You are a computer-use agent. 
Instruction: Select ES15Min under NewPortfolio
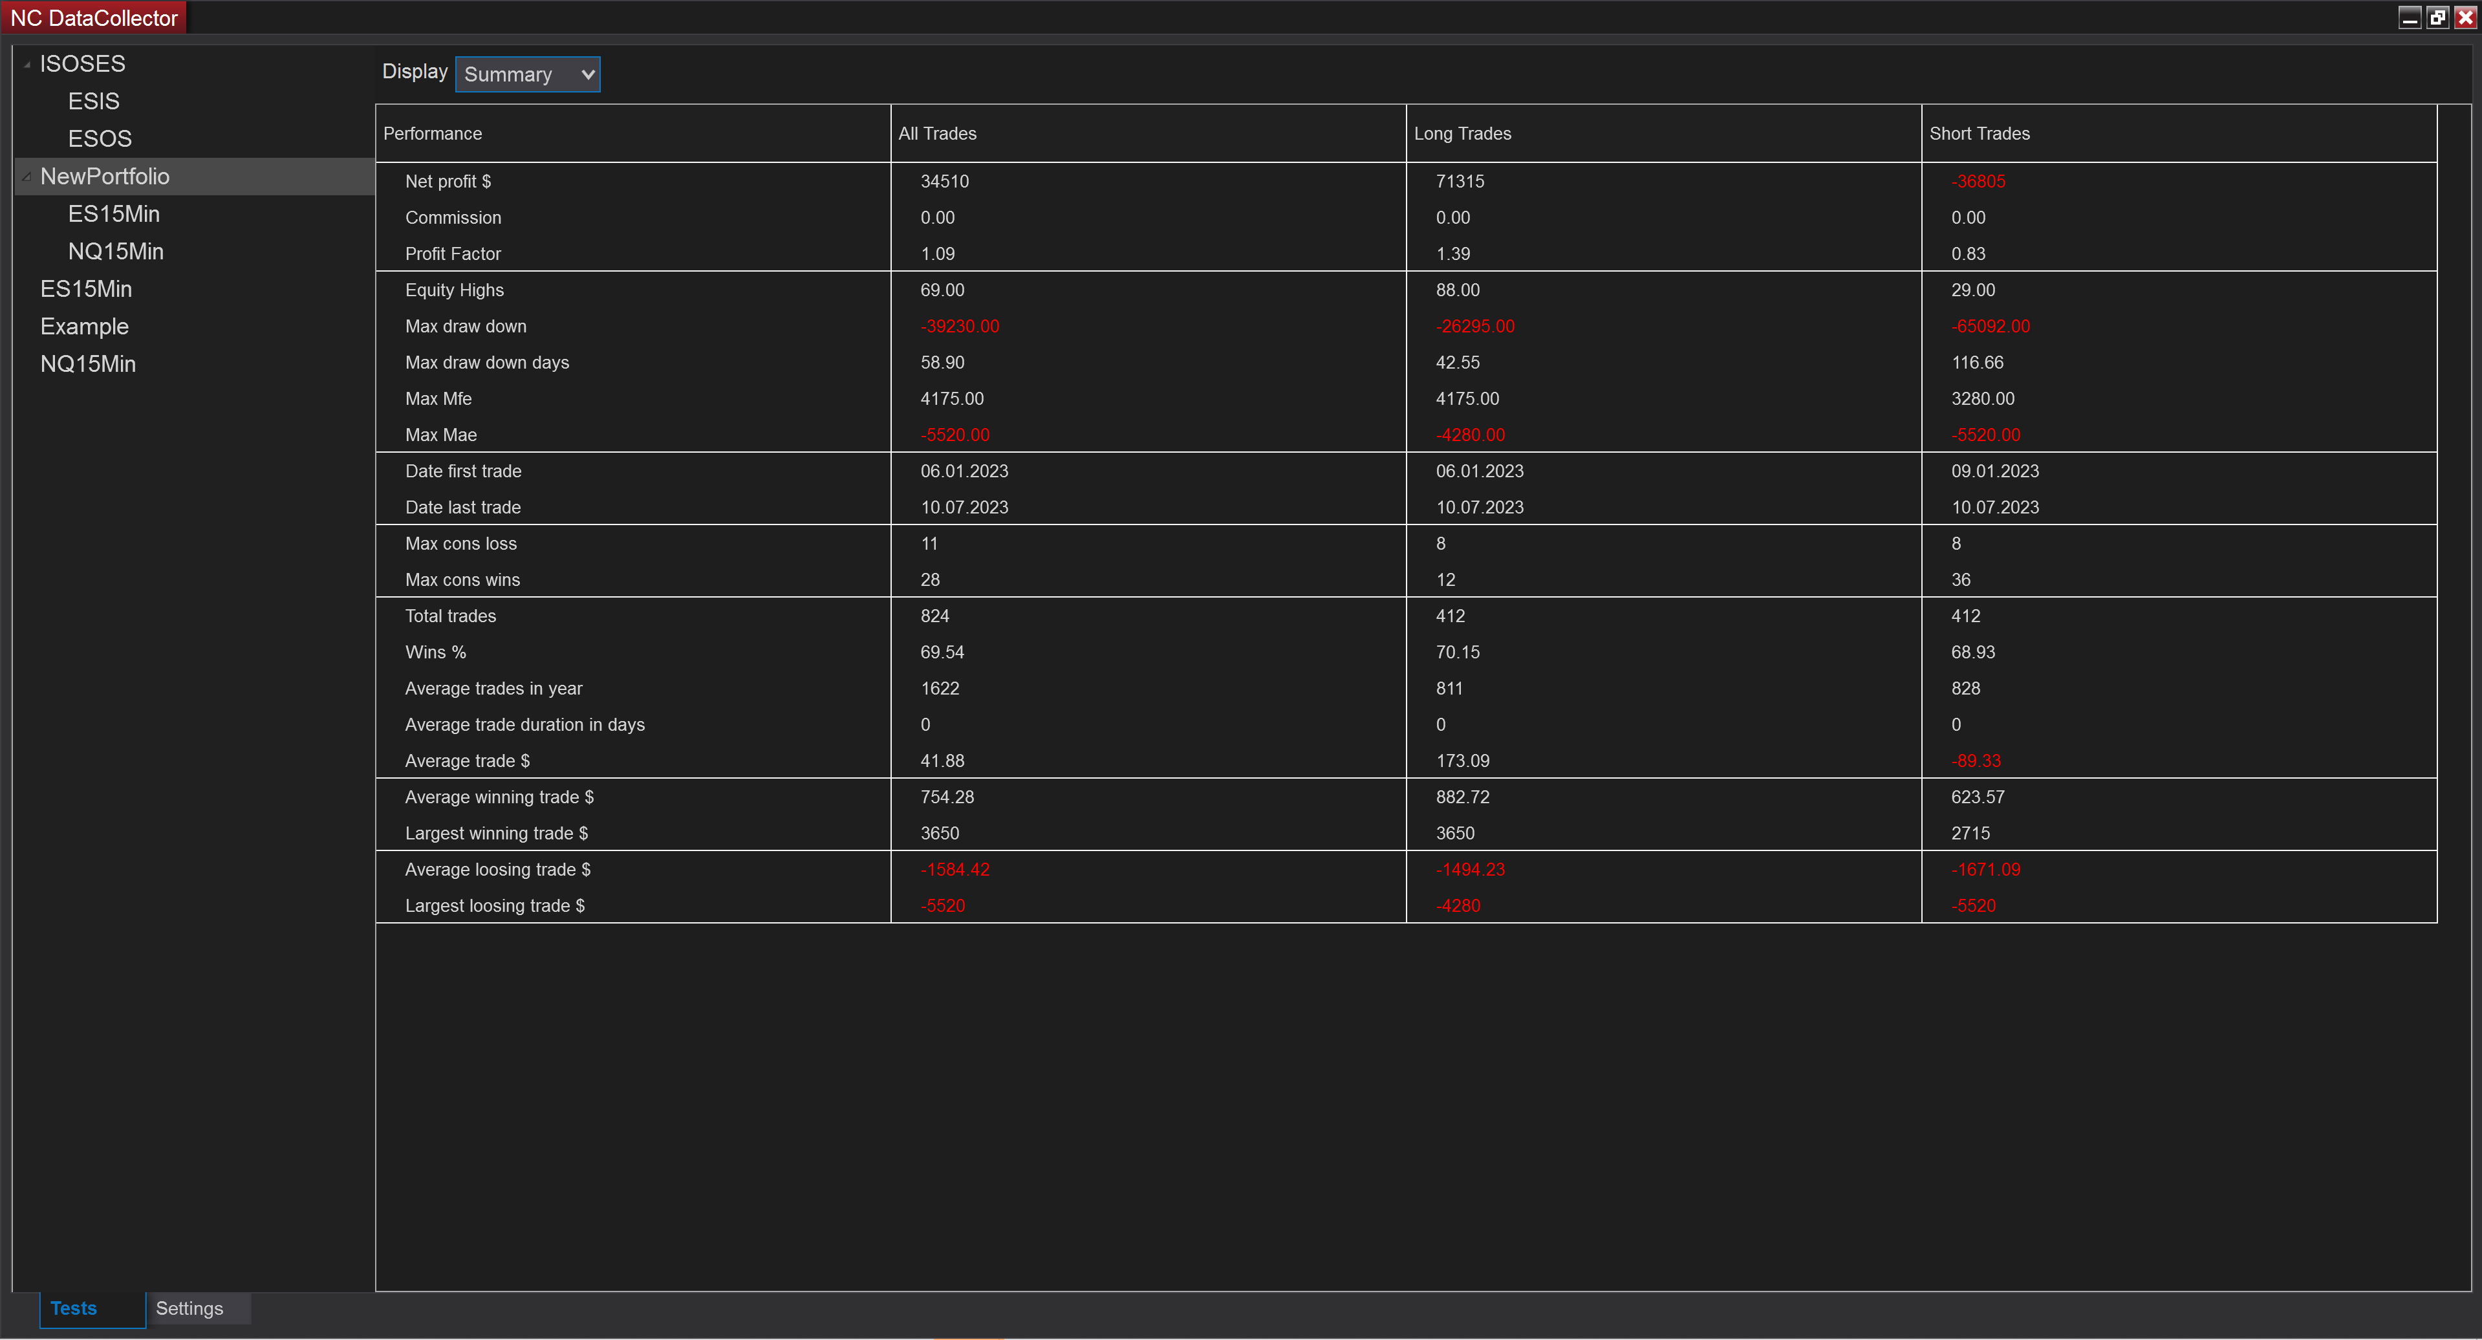pos(114,213)
